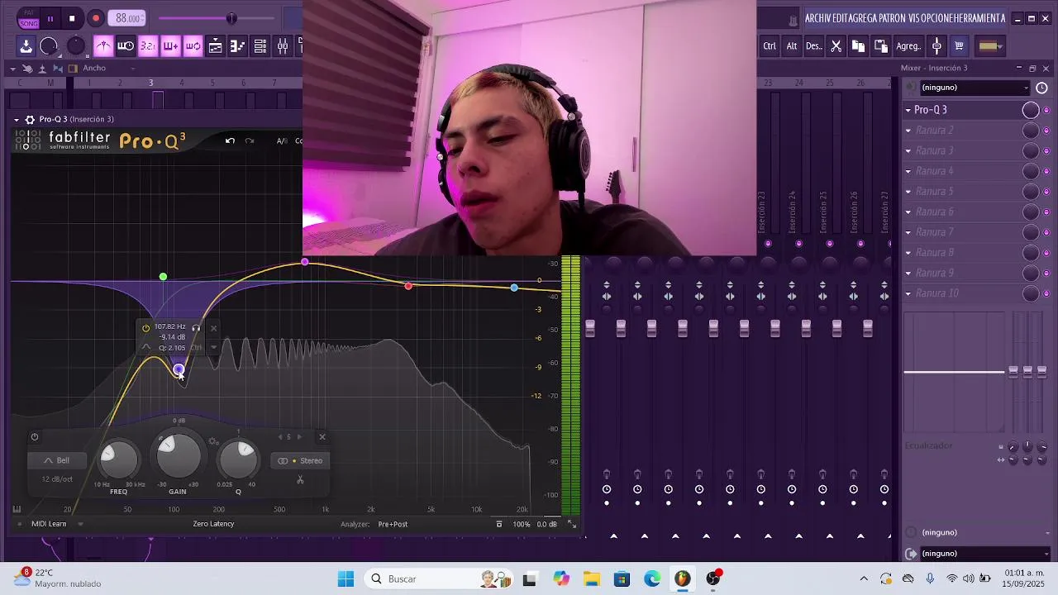Redo change in Pro-Q 3
Viewport: 1058px width, 595px height.
(249, 140)
